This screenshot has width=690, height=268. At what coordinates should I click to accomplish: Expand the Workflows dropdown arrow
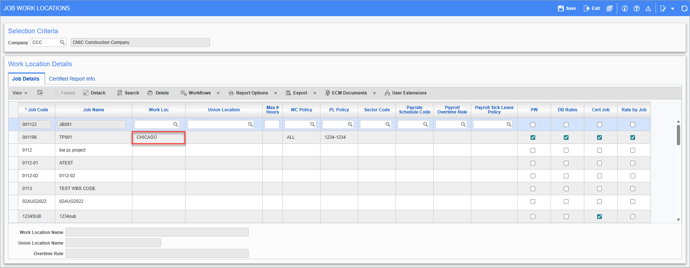coord(218,93)
